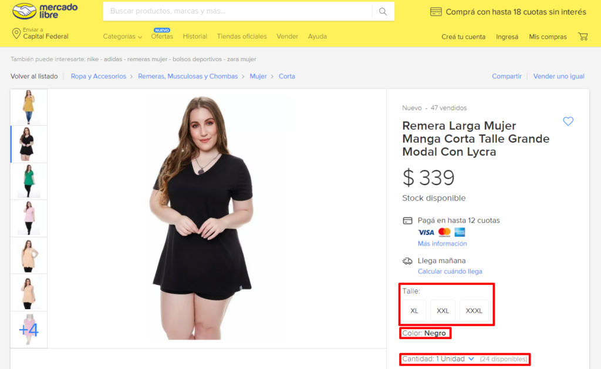Show more images via +4 thumbnail
This screenshot has width=601, height=369.
(x=29, y=330)
